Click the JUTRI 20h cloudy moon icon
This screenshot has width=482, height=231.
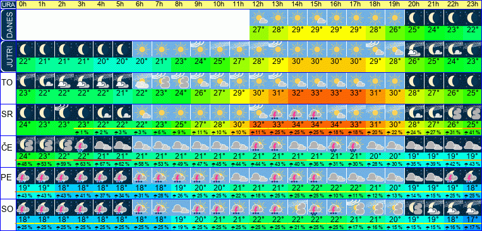[x=414, y=49]
